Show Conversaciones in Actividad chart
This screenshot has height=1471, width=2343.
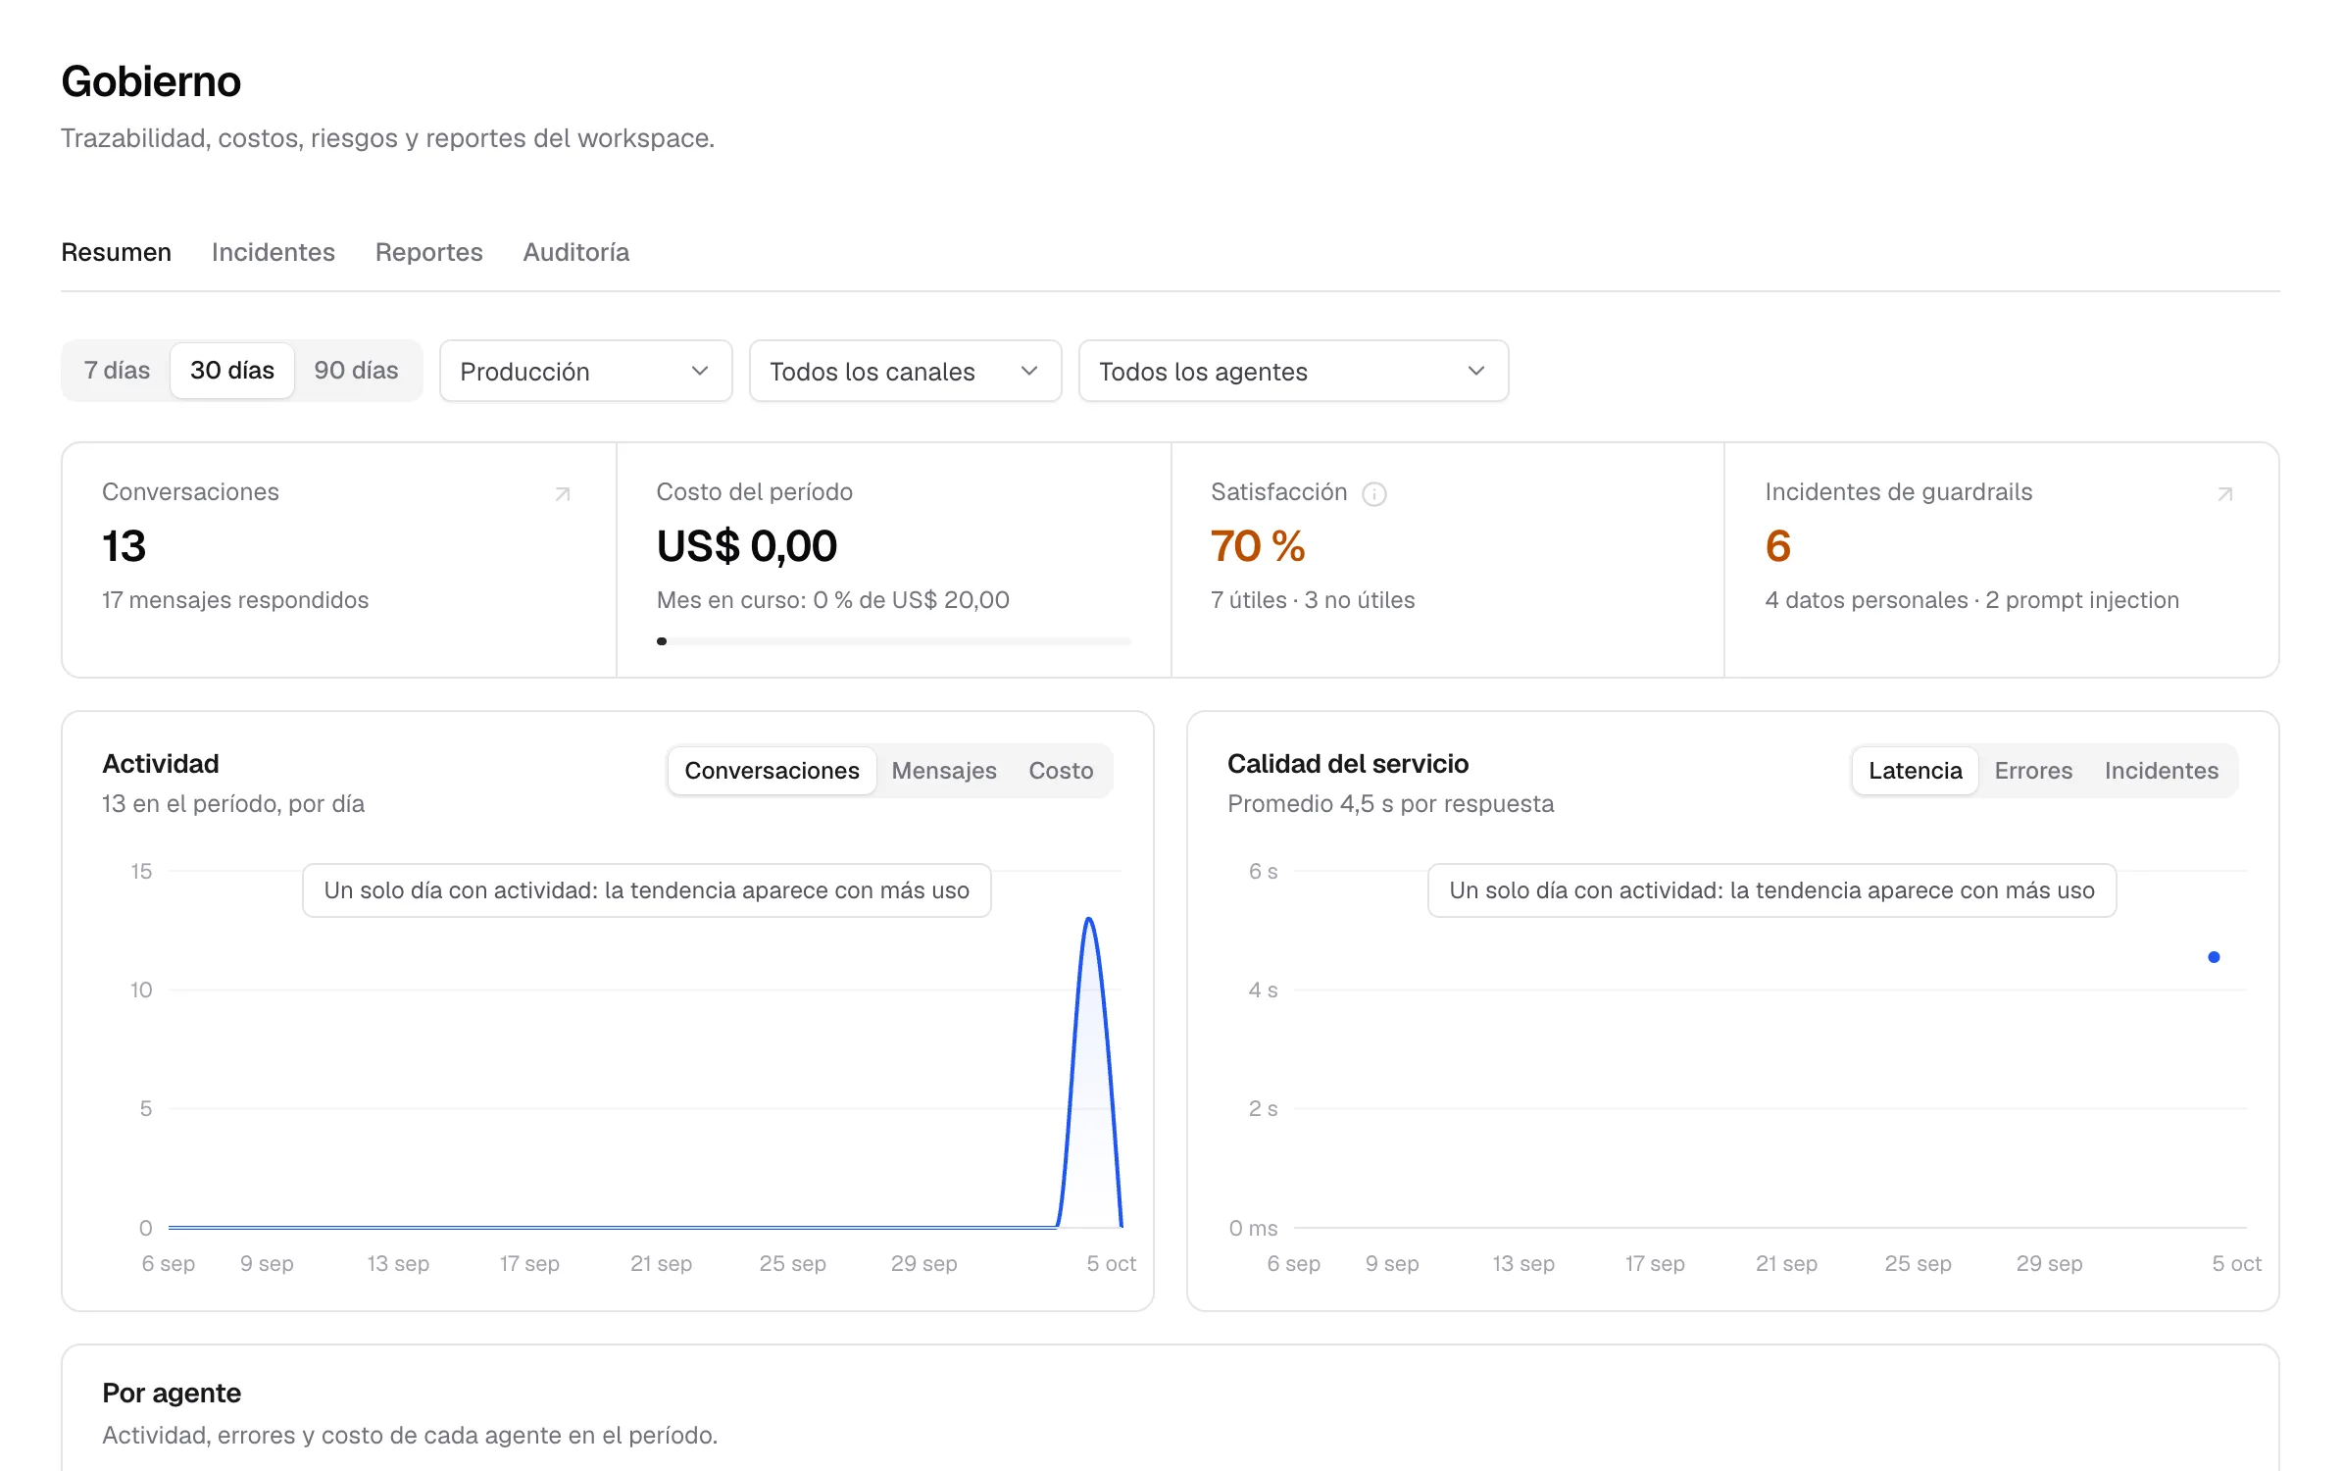coord(772,771)
